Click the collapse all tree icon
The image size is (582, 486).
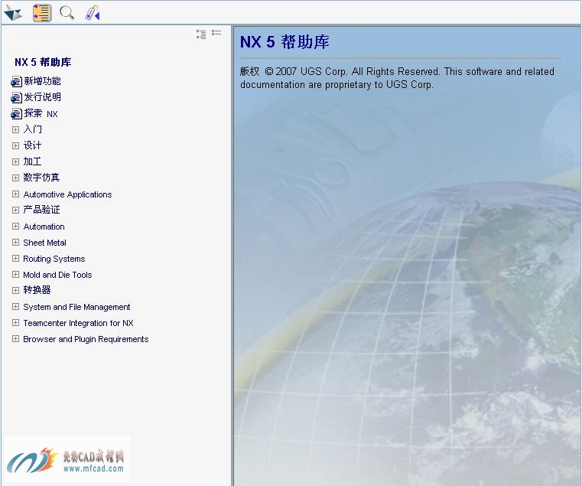[x=216, y=33]
